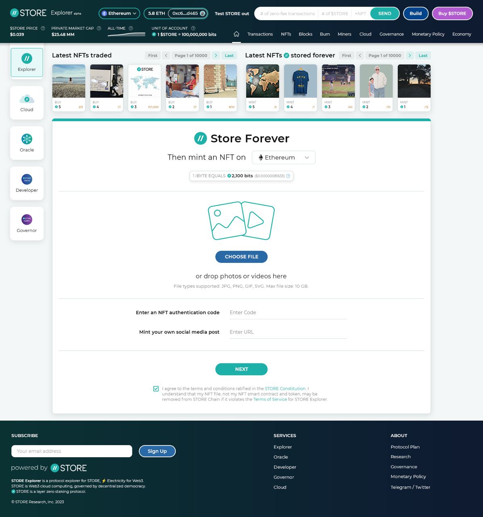Open the Transactions menu item
This screenshot has width=483, height=517.
click(260, 34)
